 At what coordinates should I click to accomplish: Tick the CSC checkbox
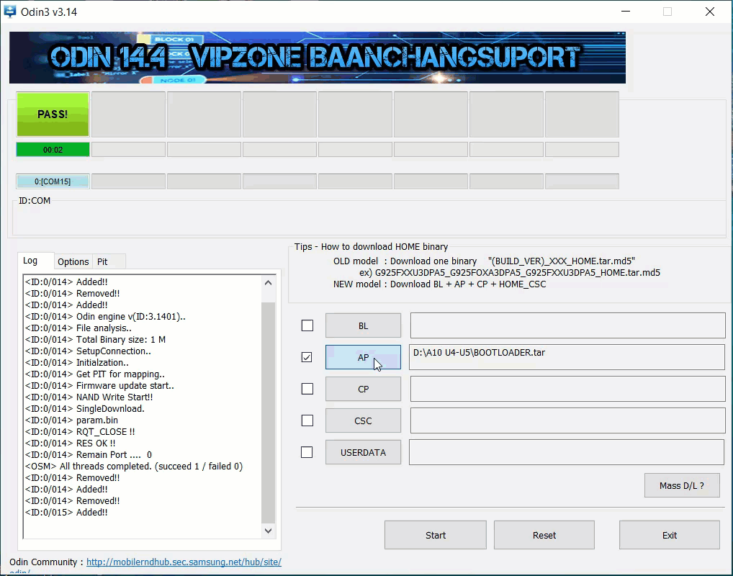coord(307,420)
